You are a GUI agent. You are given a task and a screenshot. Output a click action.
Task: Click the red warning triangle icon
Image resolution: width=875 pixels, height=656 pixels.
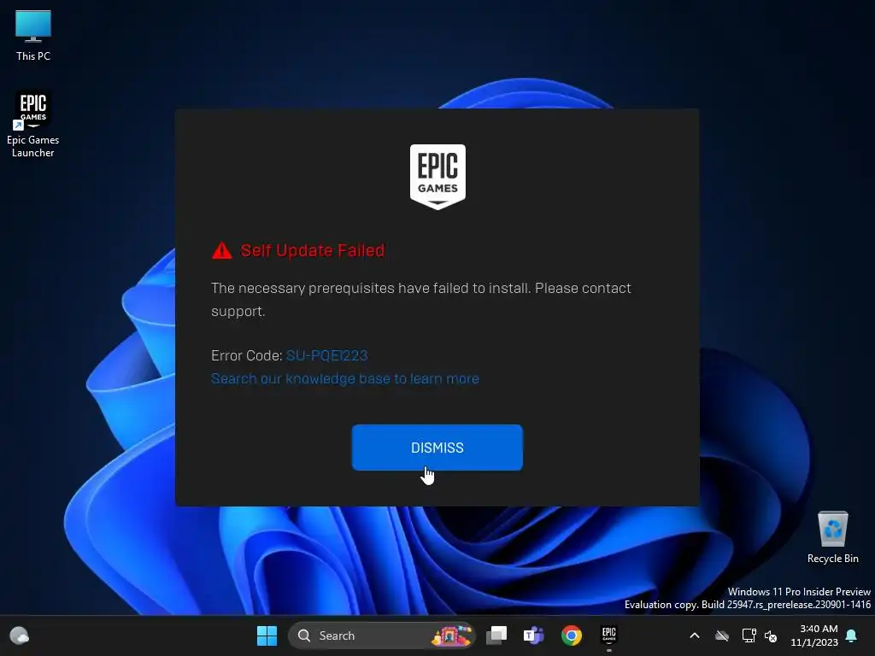(x=222, y=250)
